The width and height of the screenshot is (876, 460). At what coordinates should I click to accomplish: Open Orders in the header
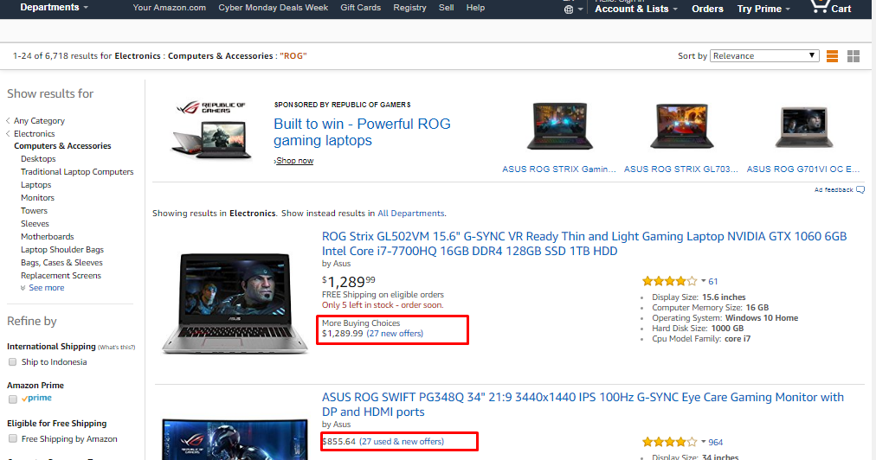pos(707,9)
